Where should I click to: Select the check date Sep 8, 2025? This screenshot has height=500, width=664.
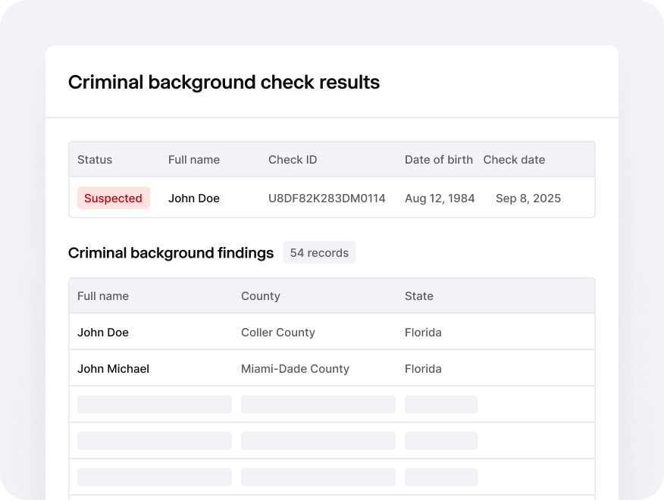click(528, 198)
